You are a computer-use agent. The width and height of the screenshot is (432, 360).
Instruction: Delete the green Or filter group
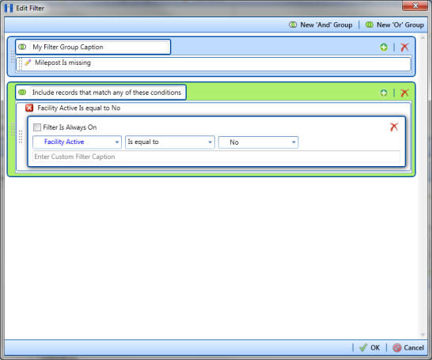[x=404, y=93]
